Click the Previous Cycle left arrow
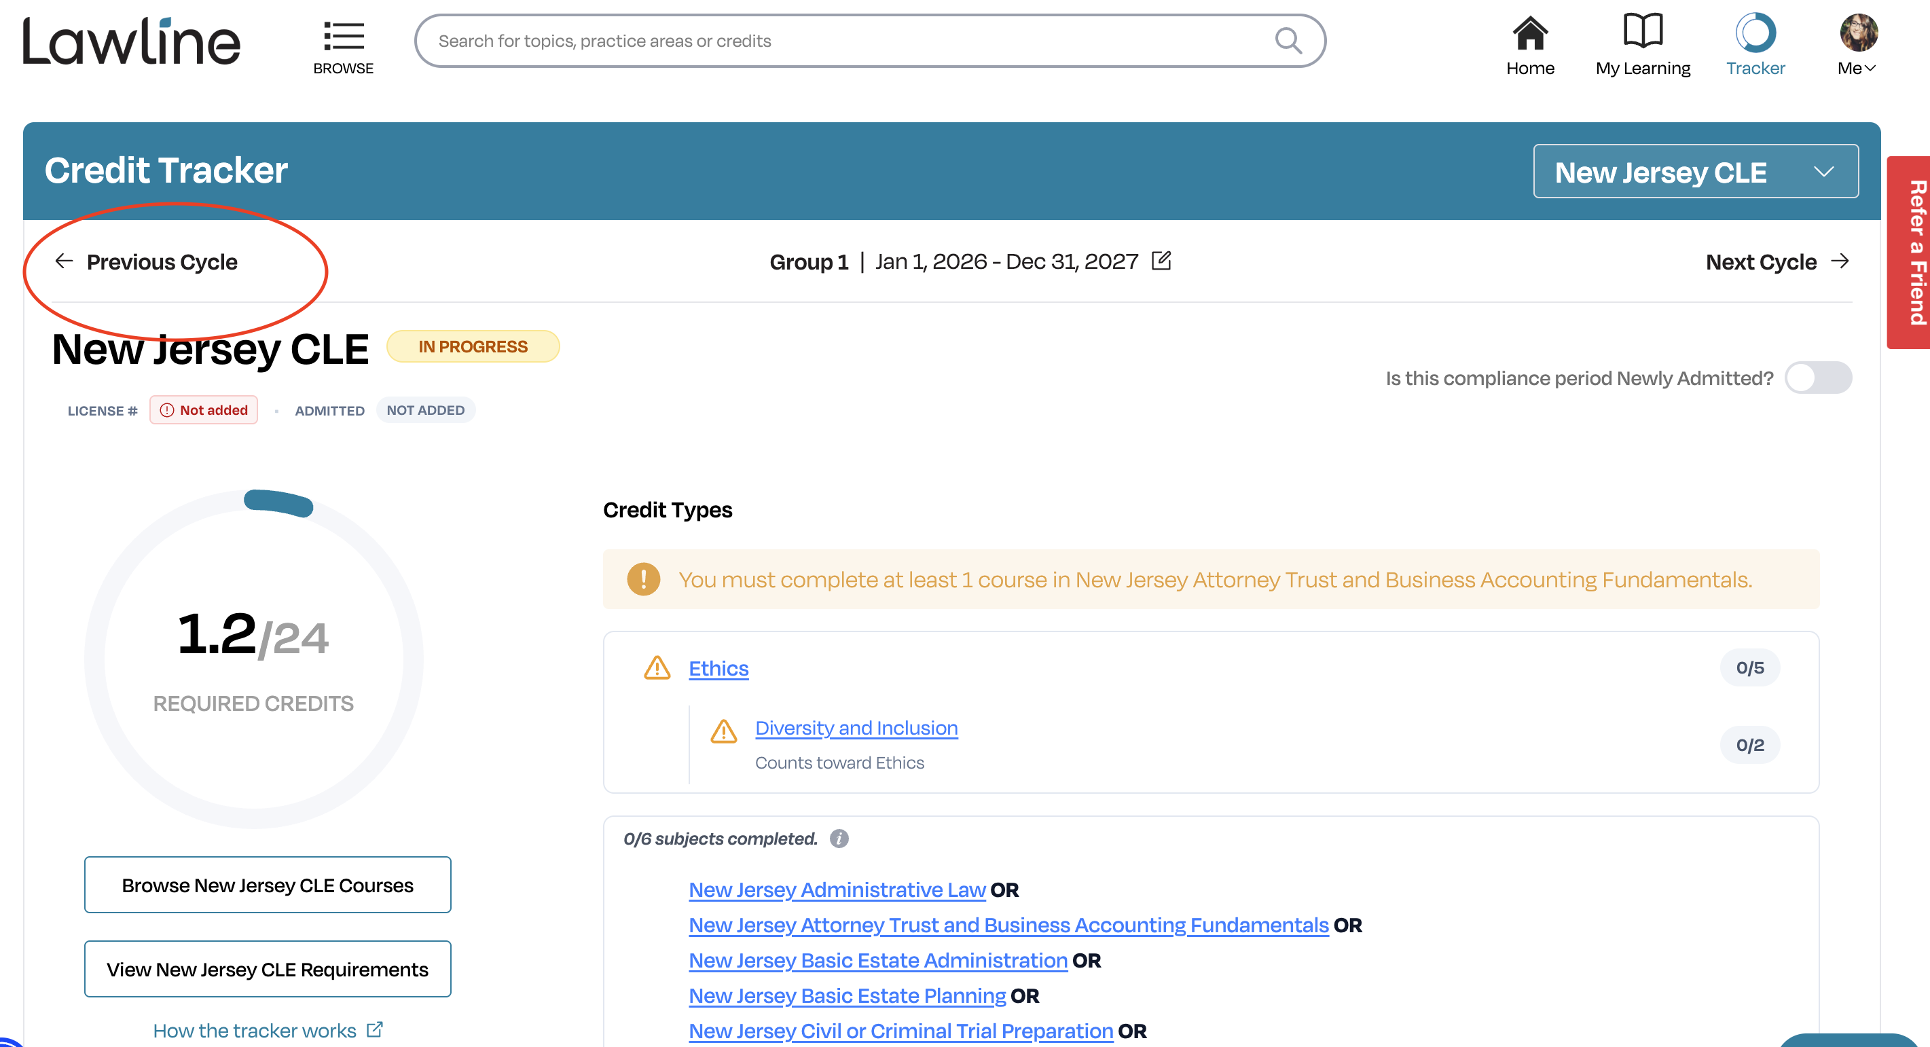The width and height of the screenshot is (1930, 1047). [65, 261]
